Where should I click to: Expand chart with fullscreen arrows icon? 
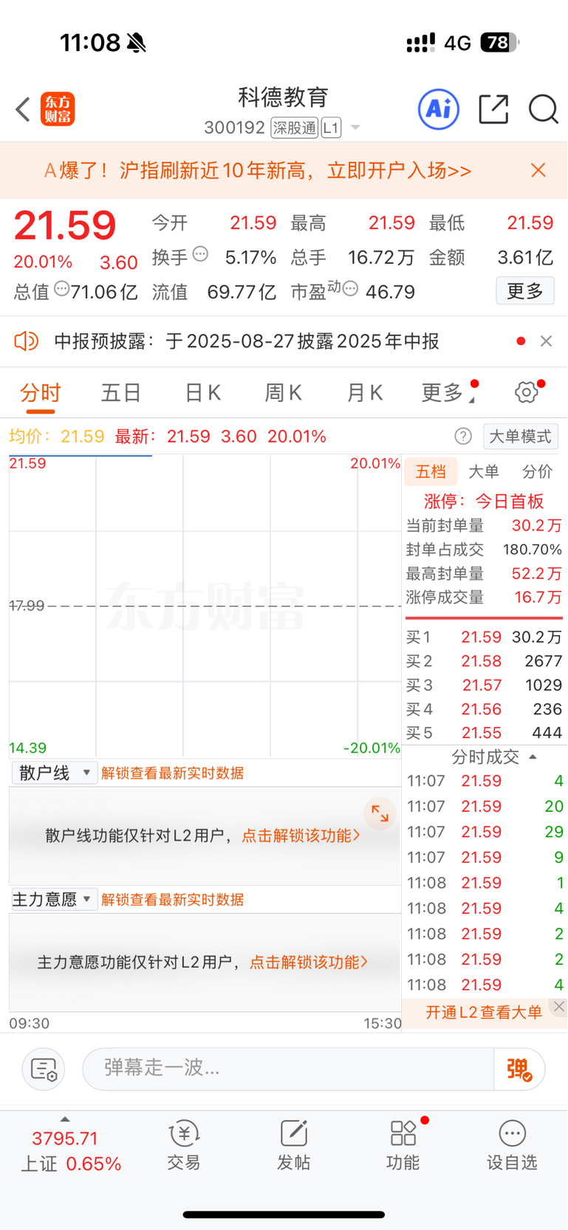point(380,813)
